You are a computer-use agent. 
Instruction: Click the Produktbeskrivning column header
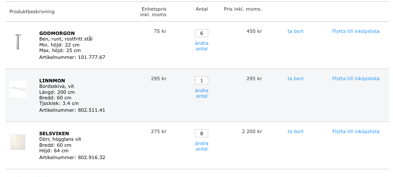coord(32,12)
